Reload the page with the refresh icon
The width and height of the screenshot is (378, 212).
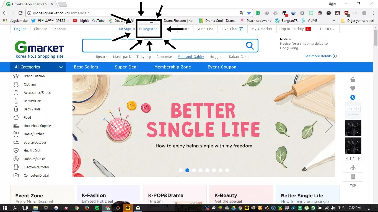pyautogui.click(x=20, y=13)
